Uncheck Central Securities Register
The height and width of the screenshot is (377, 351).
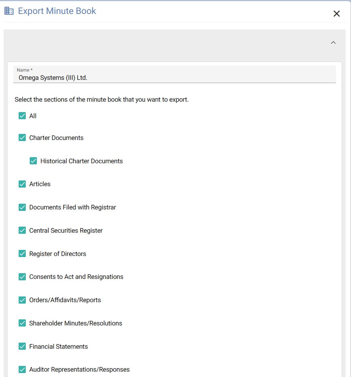point(22,231)
